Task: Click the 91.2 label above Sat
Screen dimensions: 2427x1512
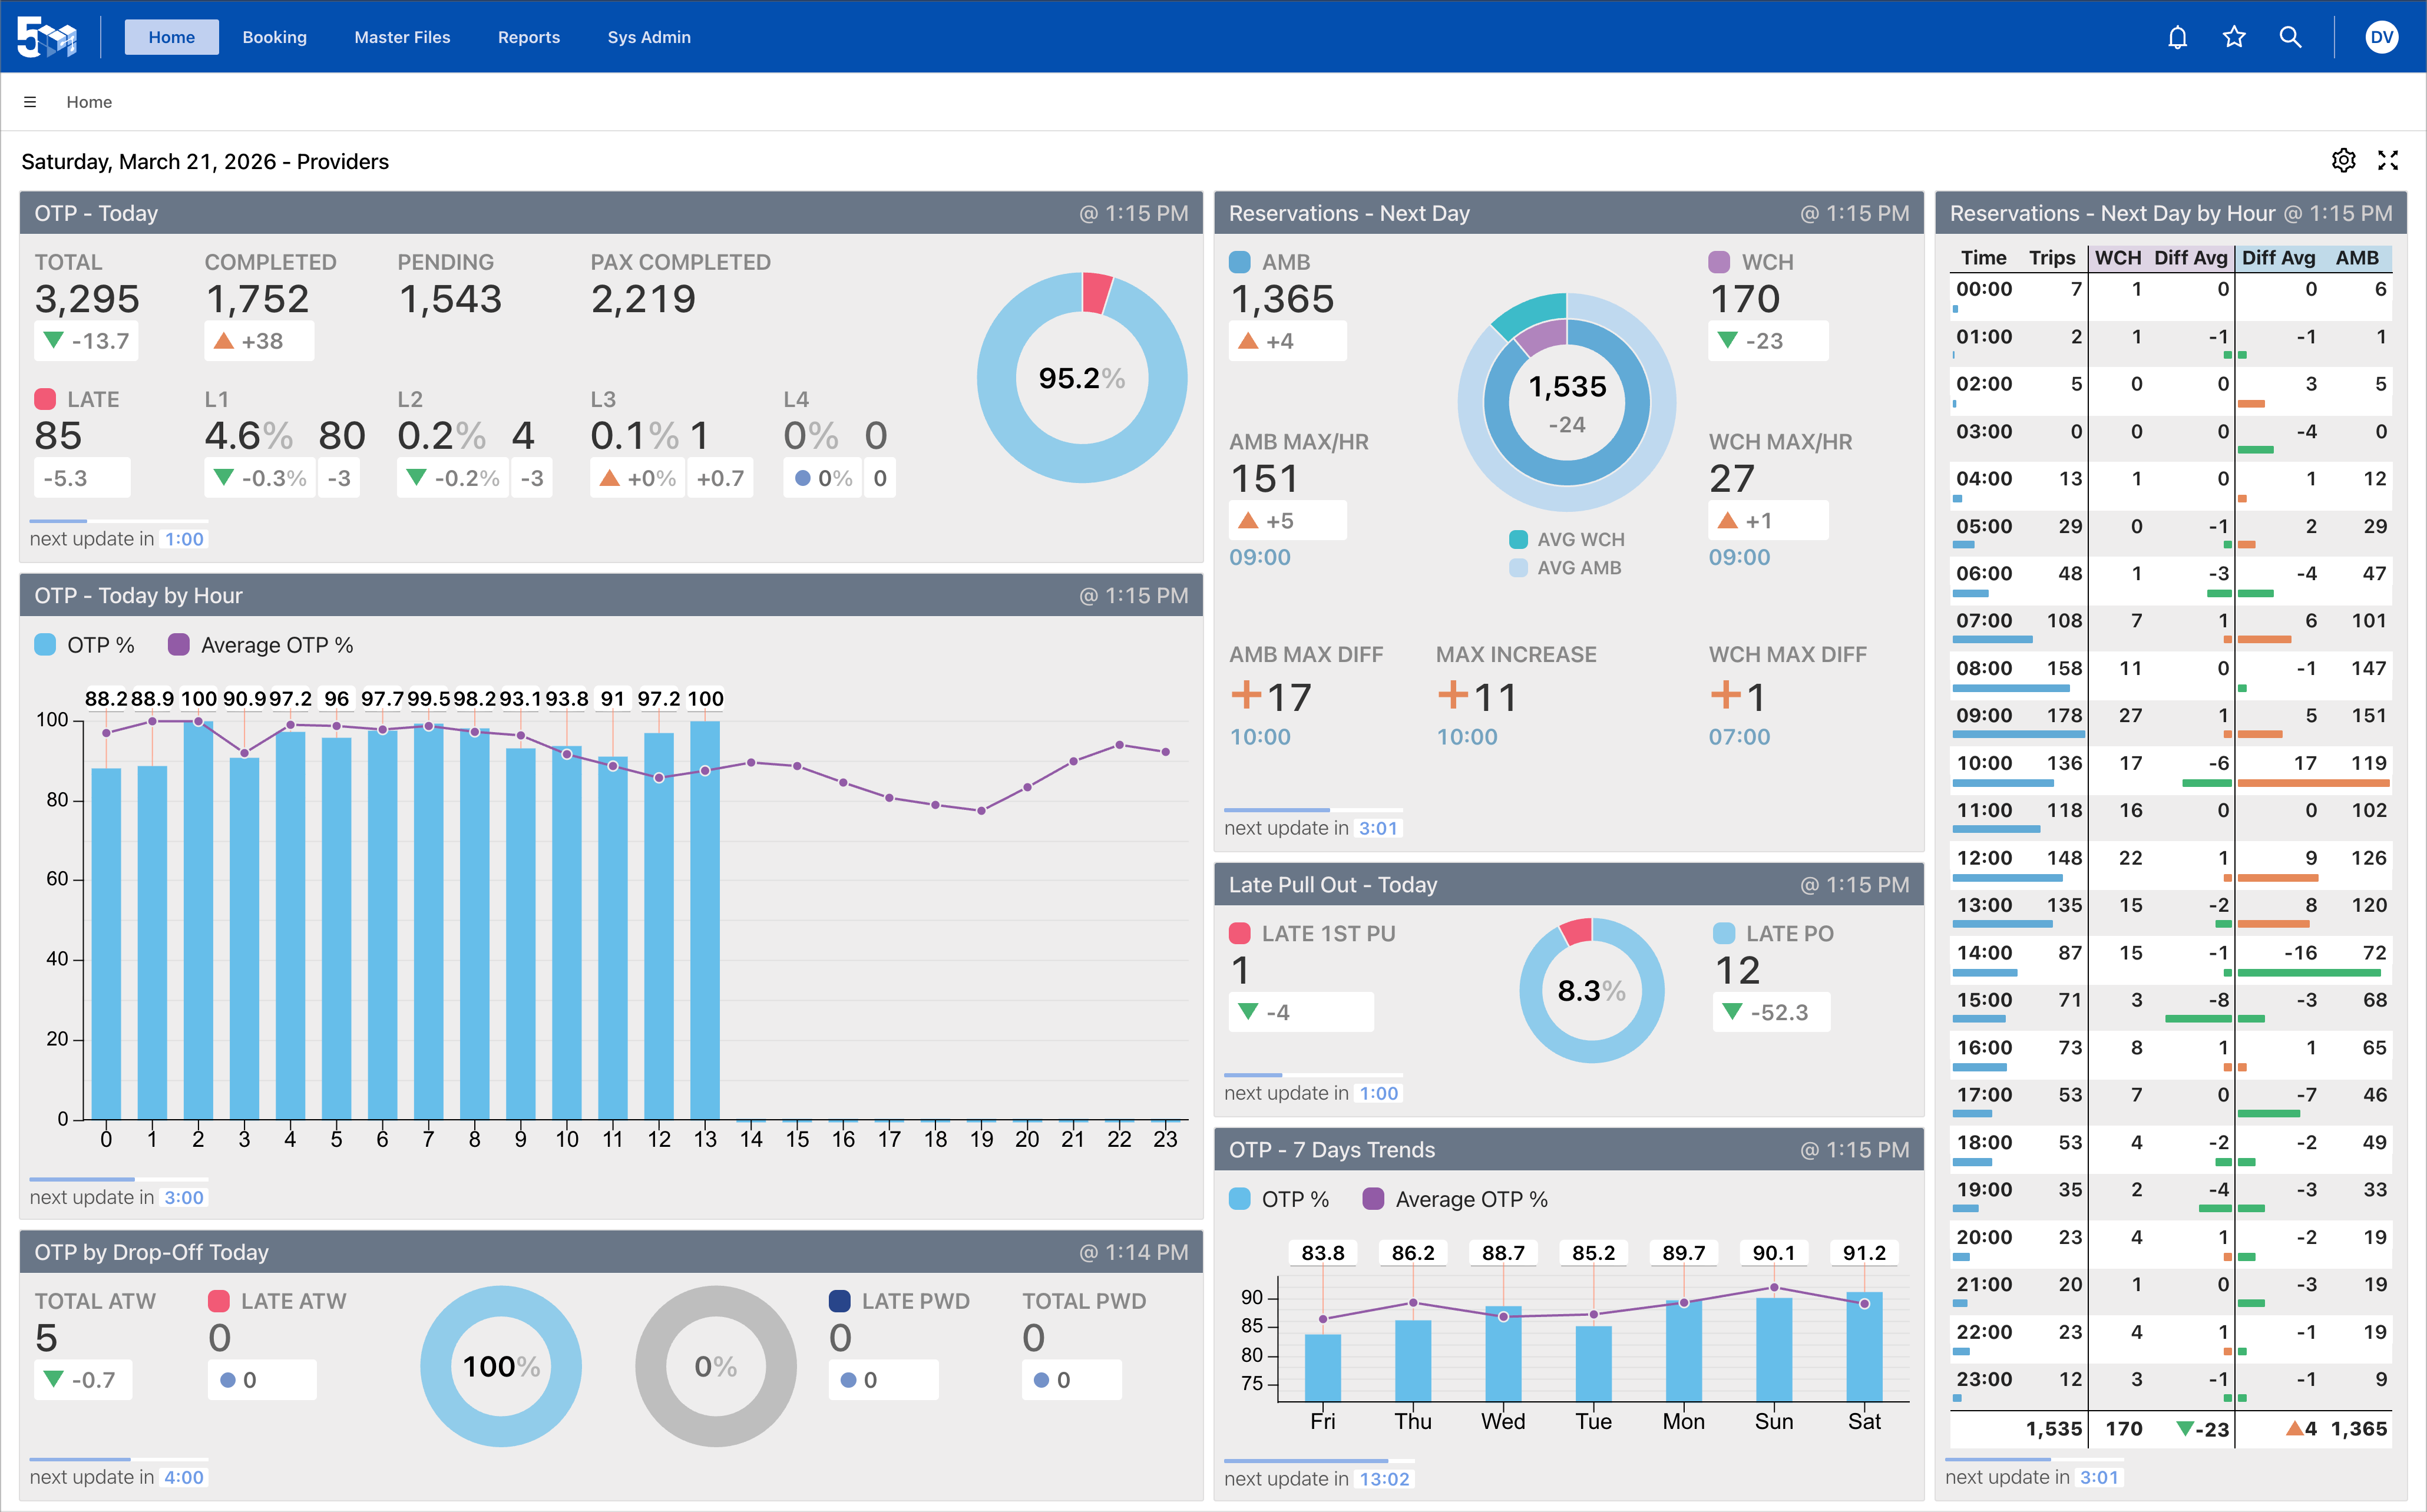Action: pyautogui.click(x=1864, y=1253)
